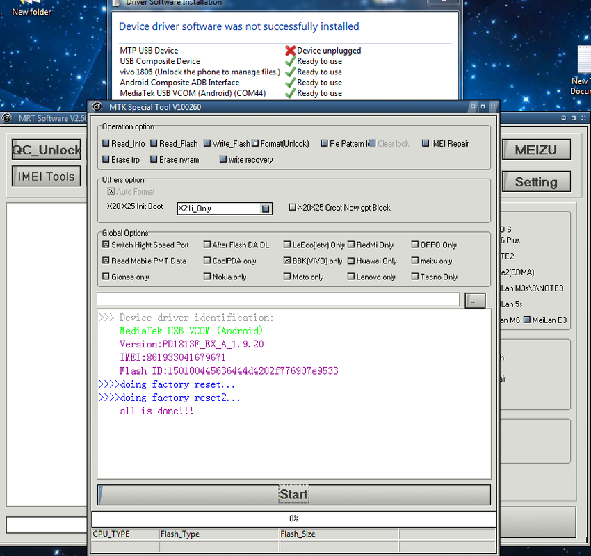Enable Lenovo only option
This screenshot has height=556, width=591.
tap(351, 277)
